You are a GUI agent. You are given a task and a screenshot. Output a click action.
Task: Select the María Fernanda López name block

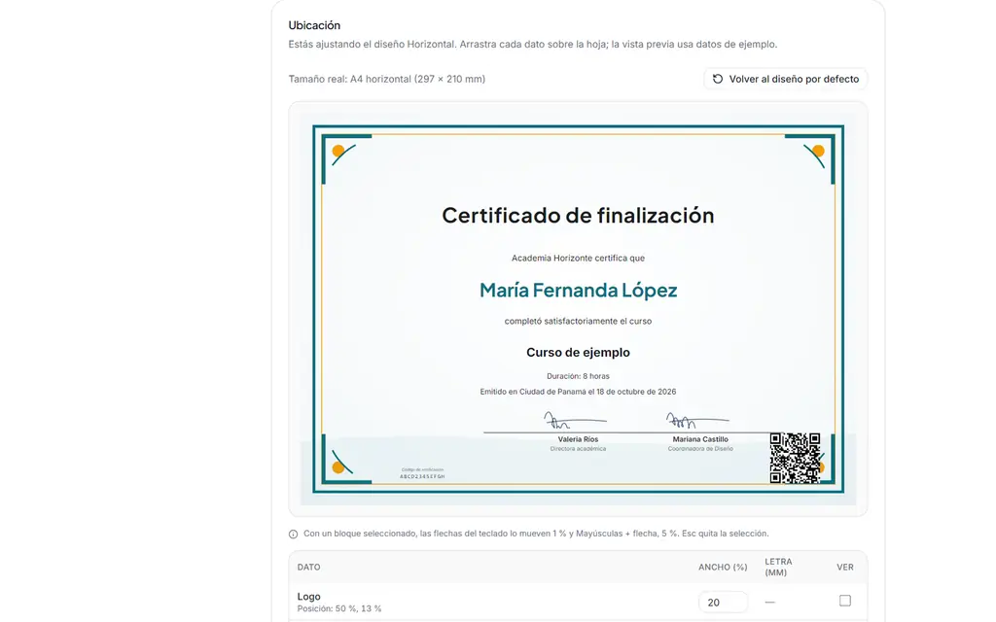[578, 290]
